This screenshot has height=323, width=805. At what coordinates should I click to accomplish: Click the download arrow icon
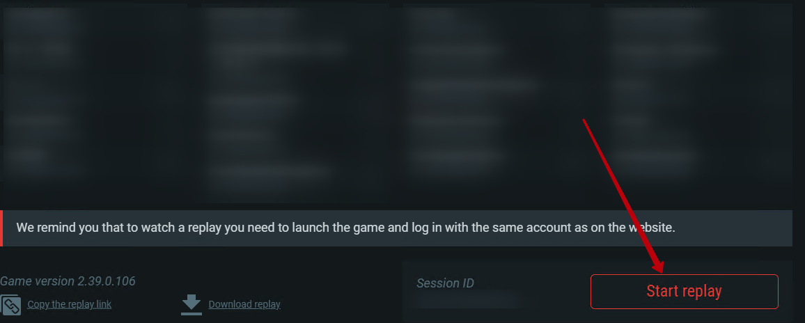tap(192, 301)
